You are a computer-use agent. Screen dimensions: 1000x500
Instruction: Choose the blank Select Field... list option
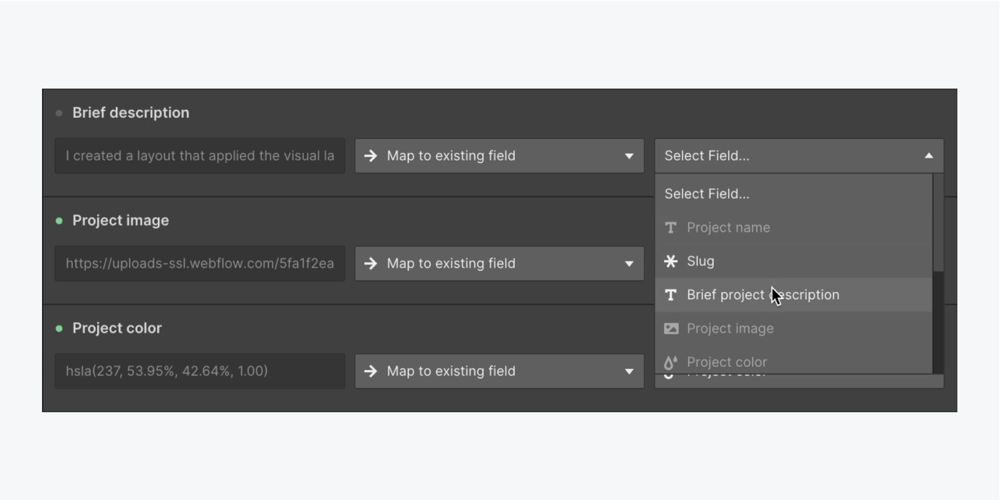(x=706, y=194)
